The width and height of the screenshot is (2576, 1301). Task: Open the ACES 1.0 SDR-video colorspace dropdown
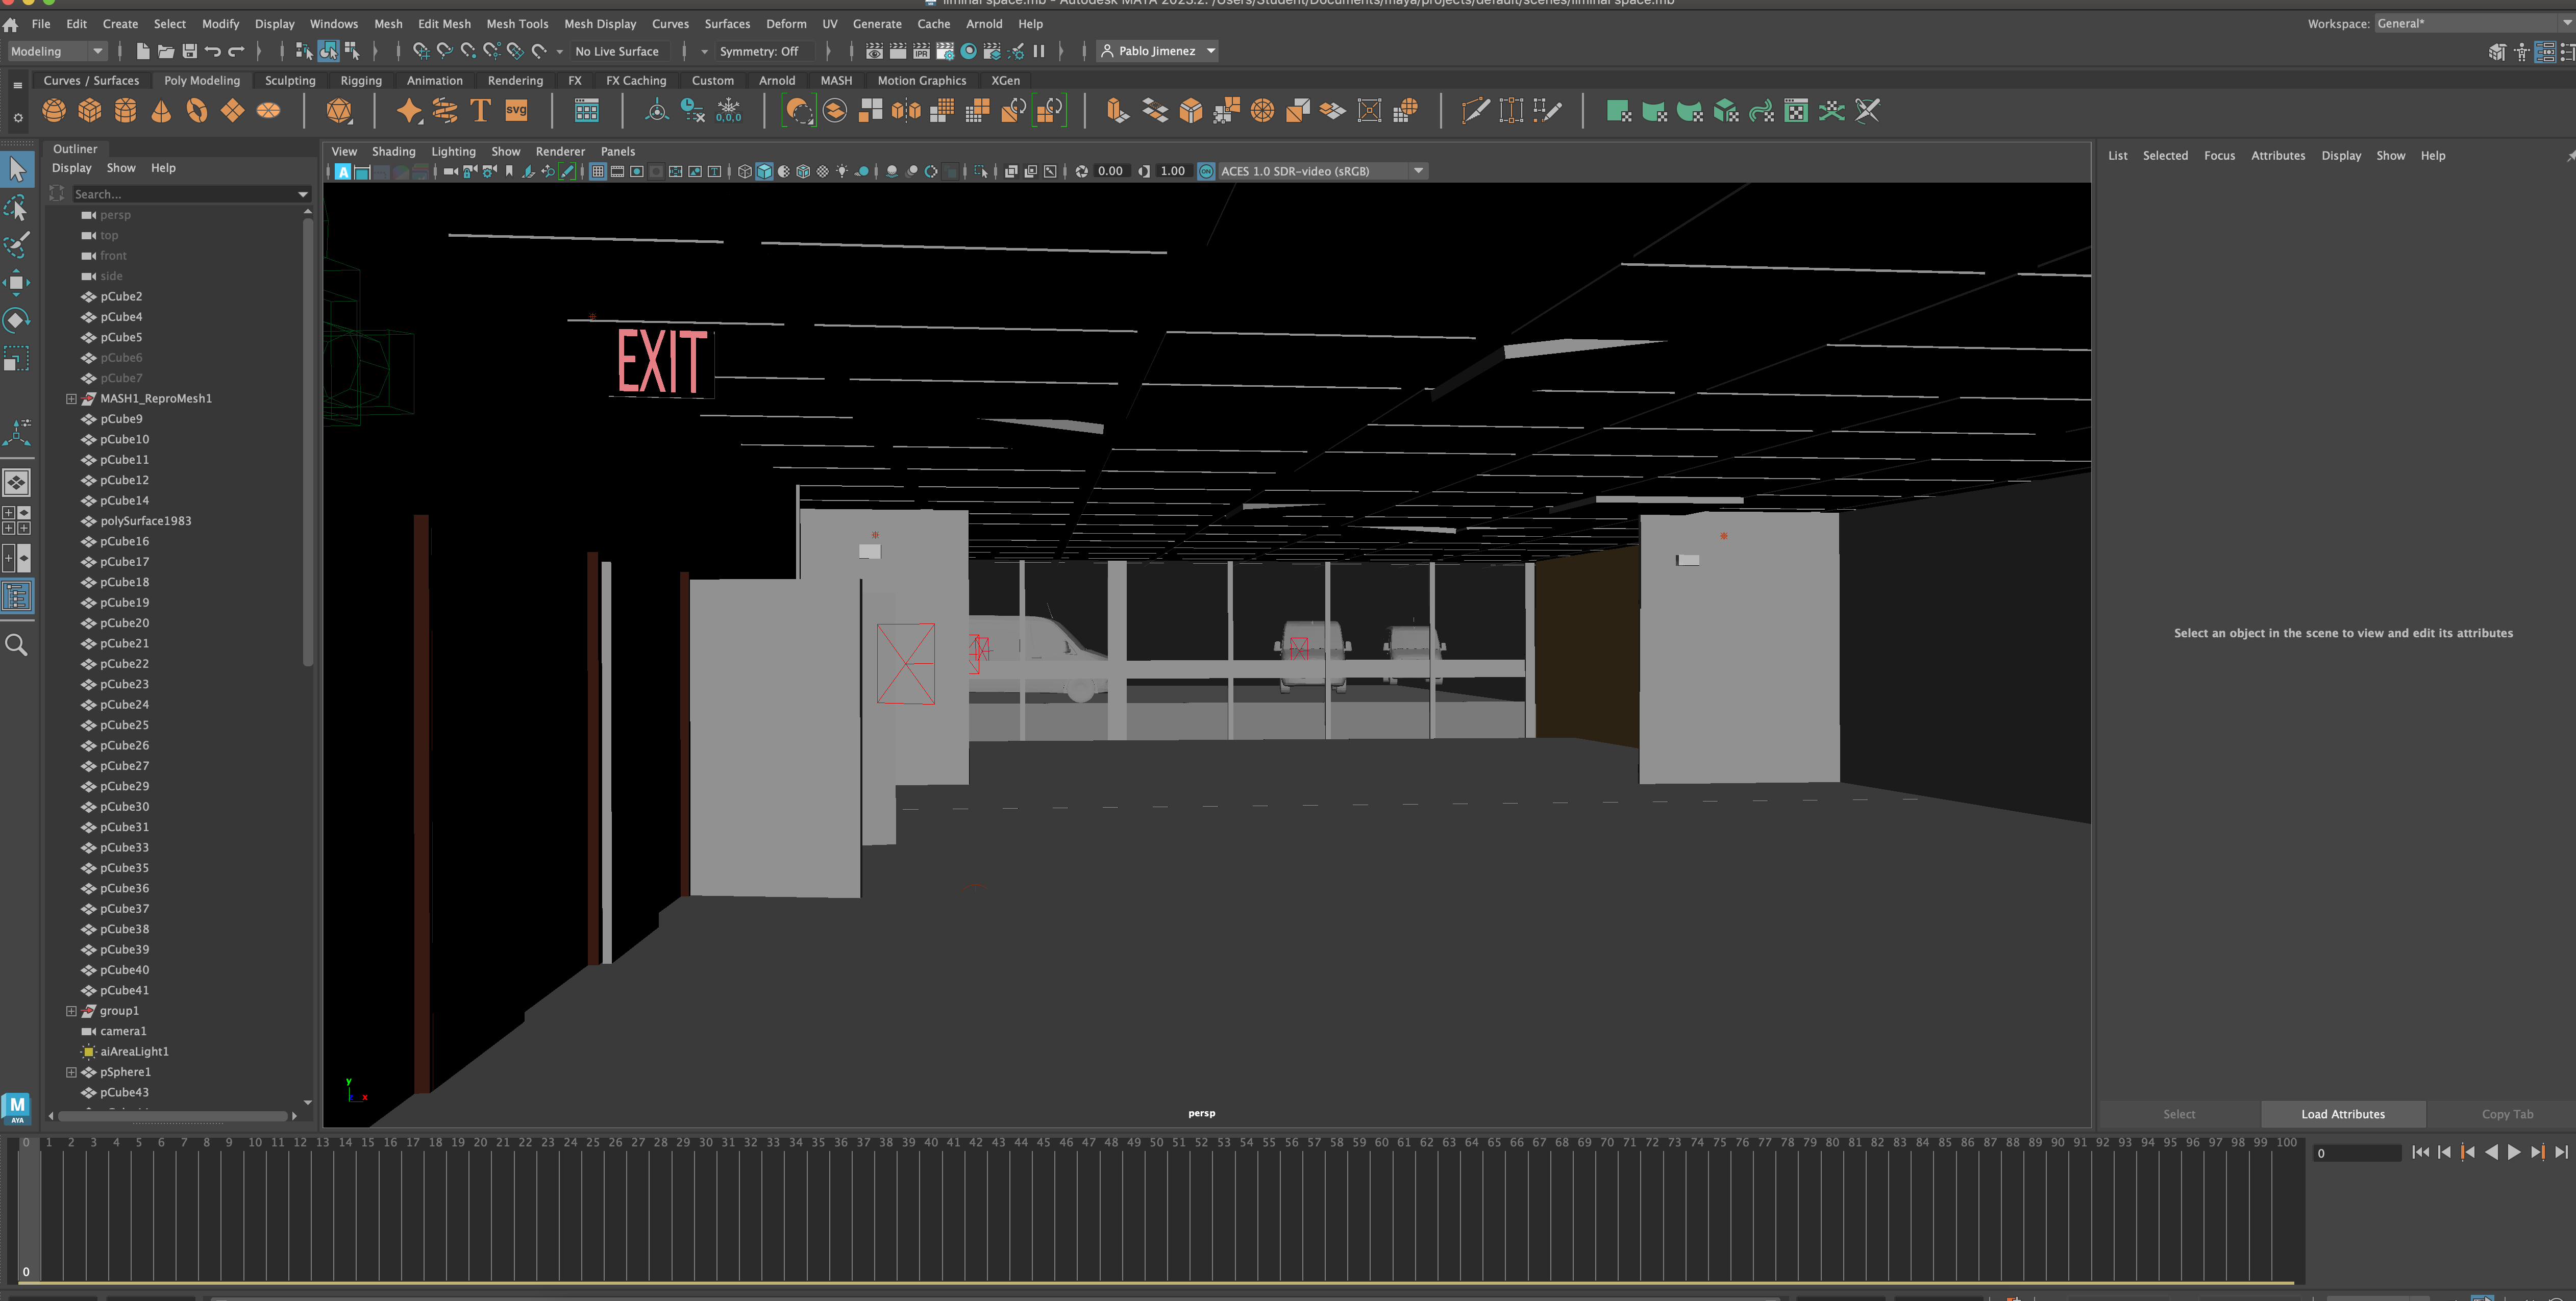(1419, 170)
